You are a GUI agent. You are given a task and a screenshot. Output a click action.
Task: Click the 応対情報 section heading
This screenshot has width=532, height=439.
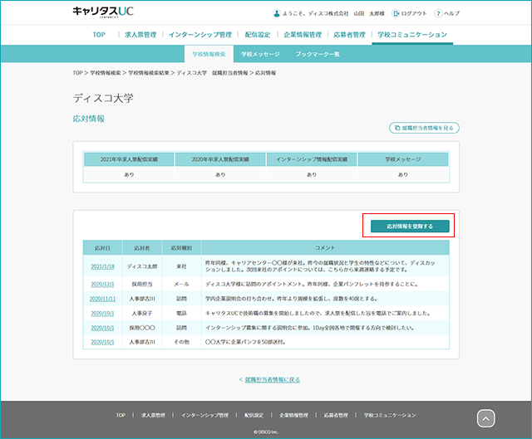tap(89, 119)
